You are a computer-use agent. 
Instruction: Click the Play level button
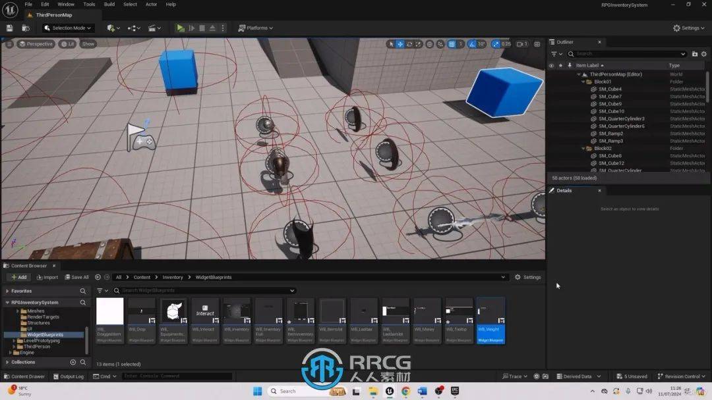pyautogui.click(x=181, y=28)
